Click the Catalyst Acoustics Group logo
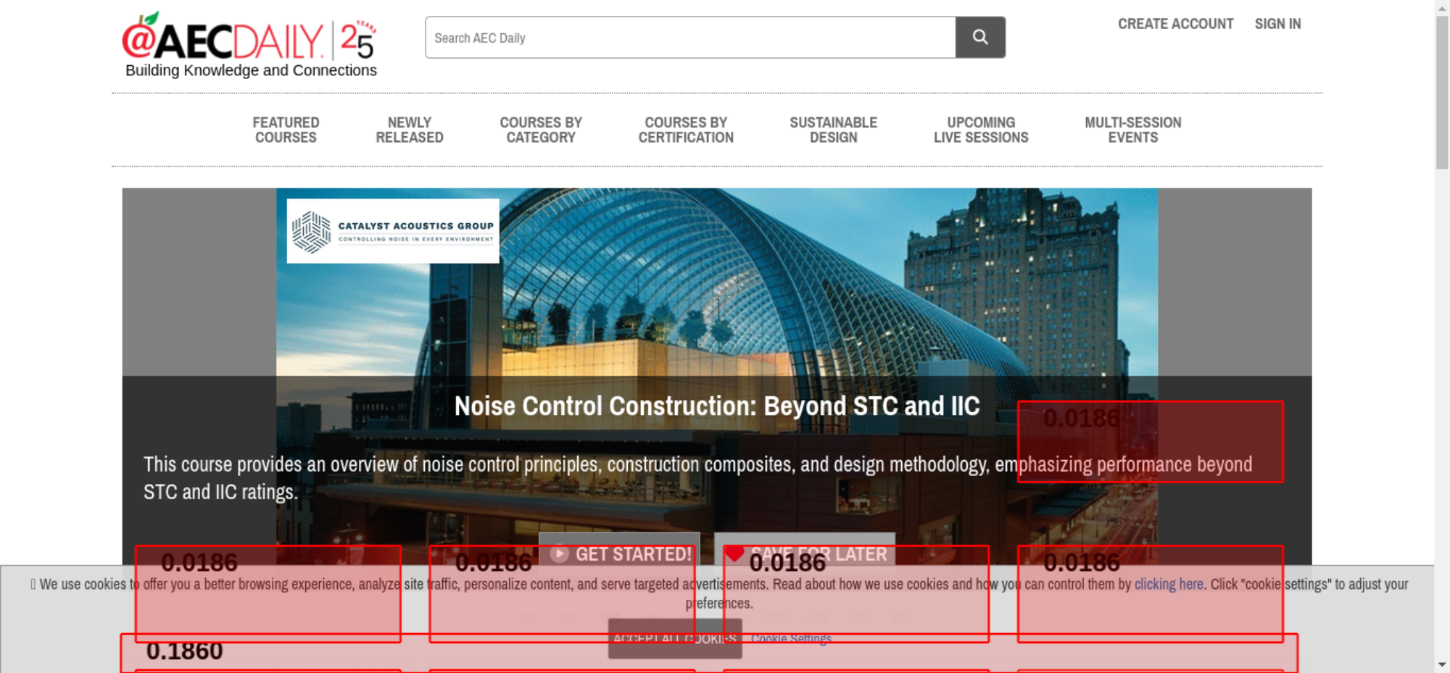Viewport: 1450px width, 673px height. [x=393, y=231]
